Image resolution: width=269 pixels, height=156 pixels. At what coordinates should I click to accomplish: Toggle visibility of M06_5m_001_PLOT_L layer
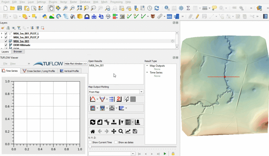coord(6,34)
